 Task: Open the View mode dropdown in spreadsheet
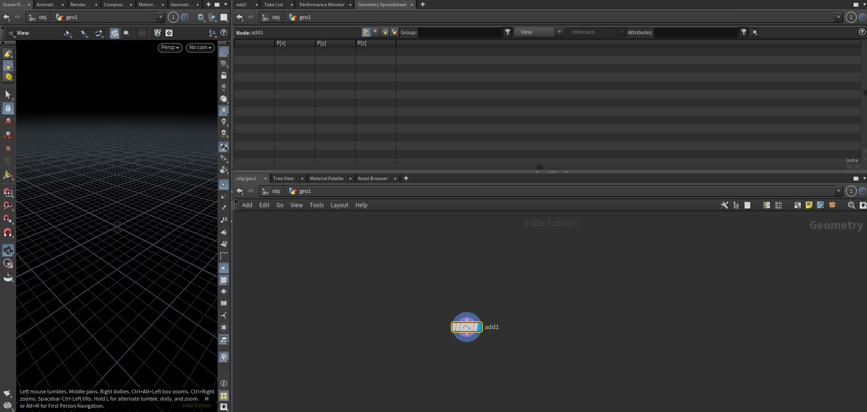pyautogui.click(x=539, y=32)
